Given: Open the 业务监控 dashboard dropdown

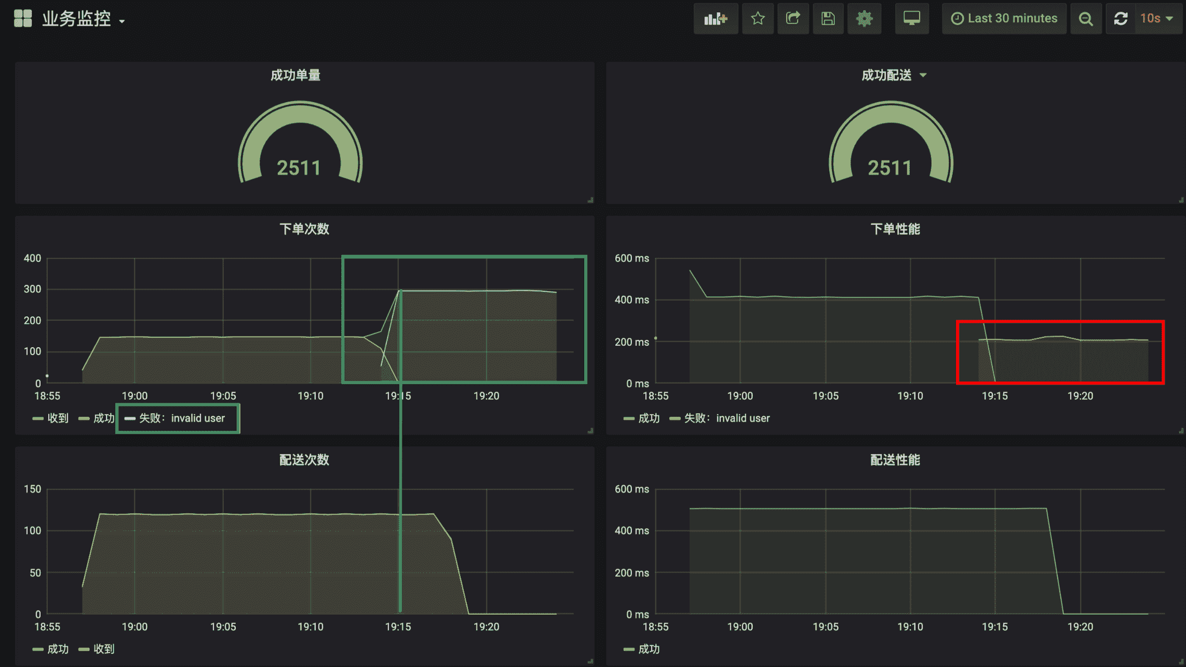Looking at the screenshot, I should click(83, 19).
